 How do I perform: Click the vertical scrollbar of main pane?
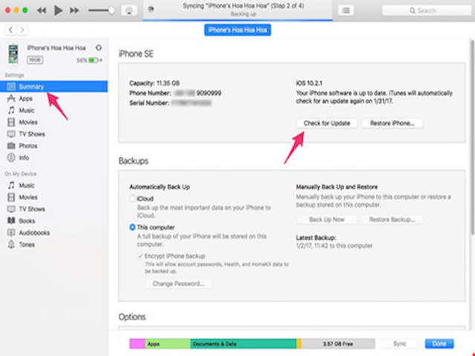coord(472,137)
